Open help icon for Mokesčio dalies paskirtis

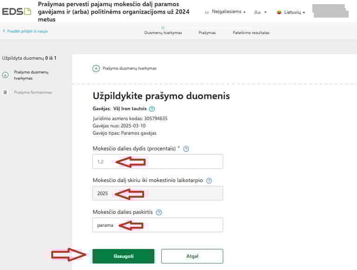pyautogui.click(x=159, y=212)
